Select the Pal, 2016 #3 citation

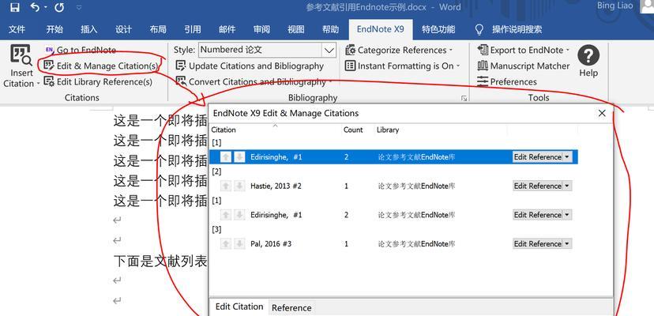click(x=271, y=244)
